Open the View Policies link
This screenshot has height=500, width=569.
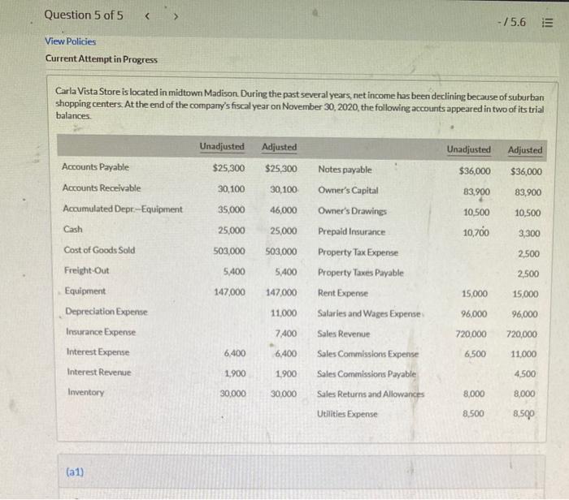point(71,41)
